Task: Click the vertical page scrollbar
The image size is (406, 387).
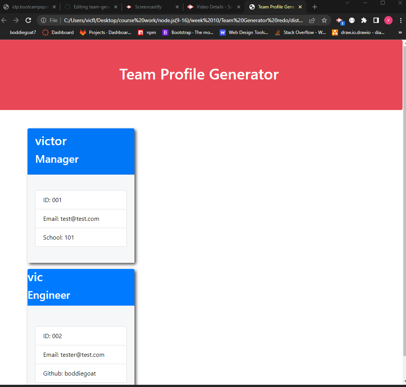Action: point(404,153)
